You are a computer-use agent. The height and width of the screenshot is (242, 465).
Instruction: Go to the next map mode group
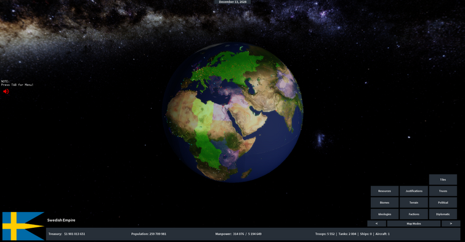pos(451,224)
